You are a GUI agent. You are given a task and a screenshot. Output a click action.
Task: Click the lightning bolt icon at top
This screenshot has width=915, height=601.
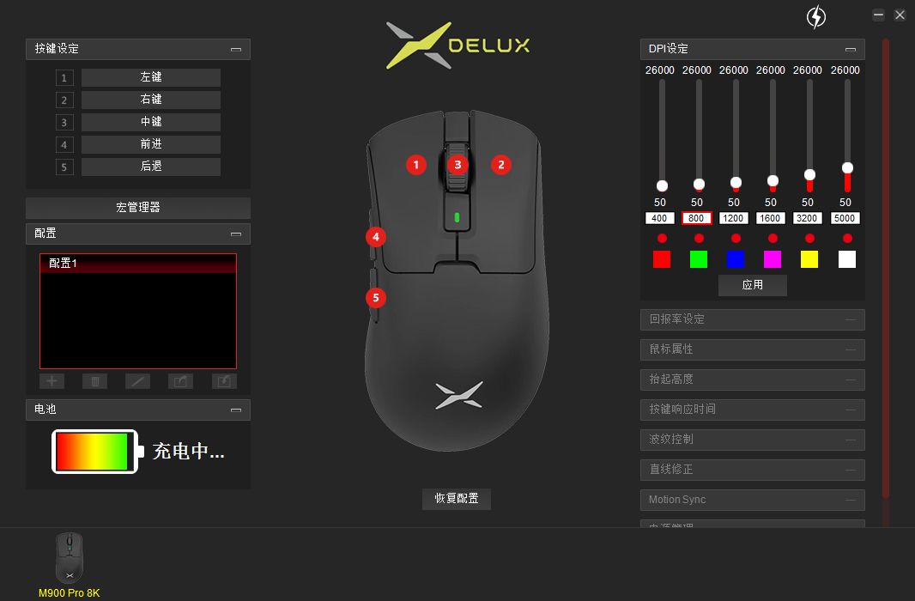[x=815, y=17]
